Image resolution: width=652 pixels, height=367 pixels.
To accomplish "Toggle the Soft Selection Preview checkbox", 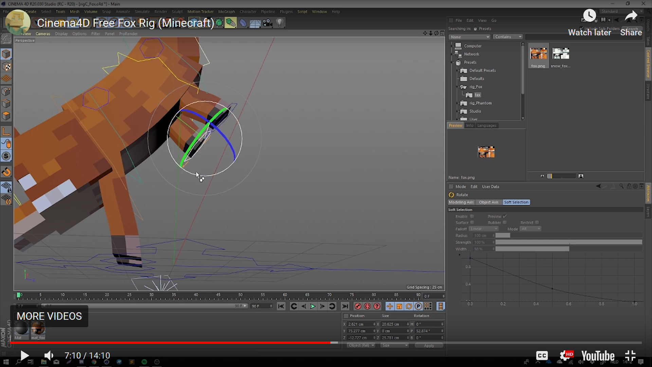I will (x=505, y=216).
